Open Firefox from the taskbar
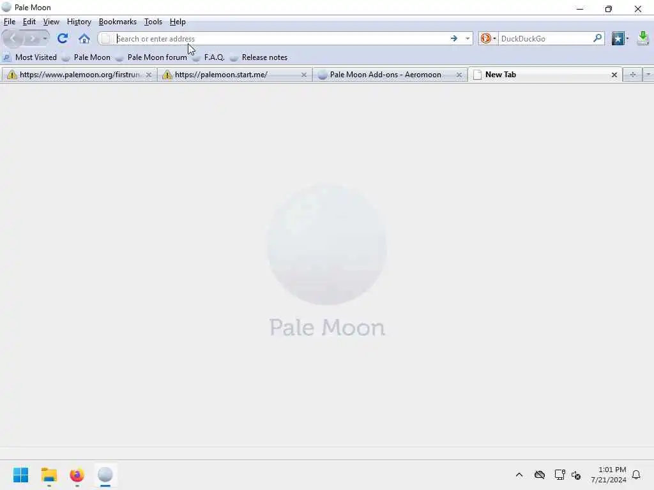 coord(77,475)
